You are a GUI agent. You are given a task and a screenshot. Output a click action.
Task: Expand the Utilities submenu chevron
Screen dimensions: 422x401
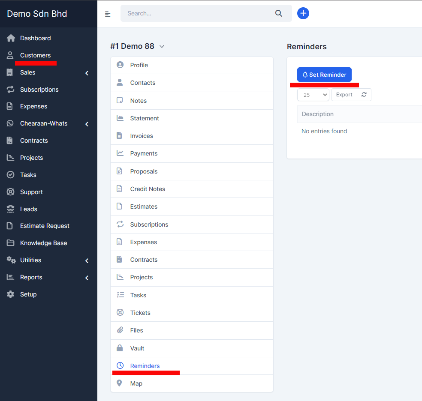pos(87,260)
